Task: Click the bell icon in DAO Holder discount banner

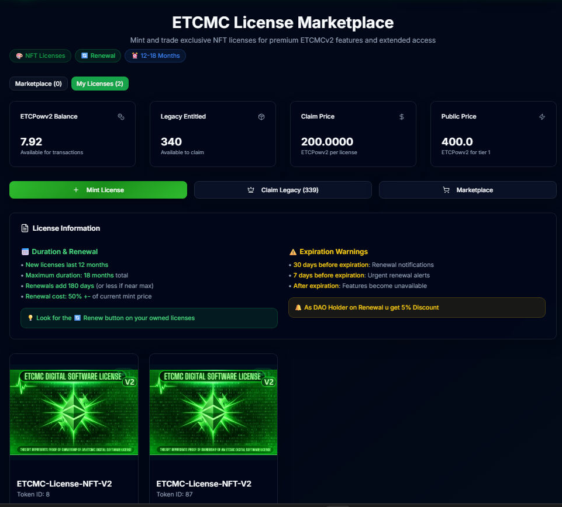Action: tap(298, 307)
